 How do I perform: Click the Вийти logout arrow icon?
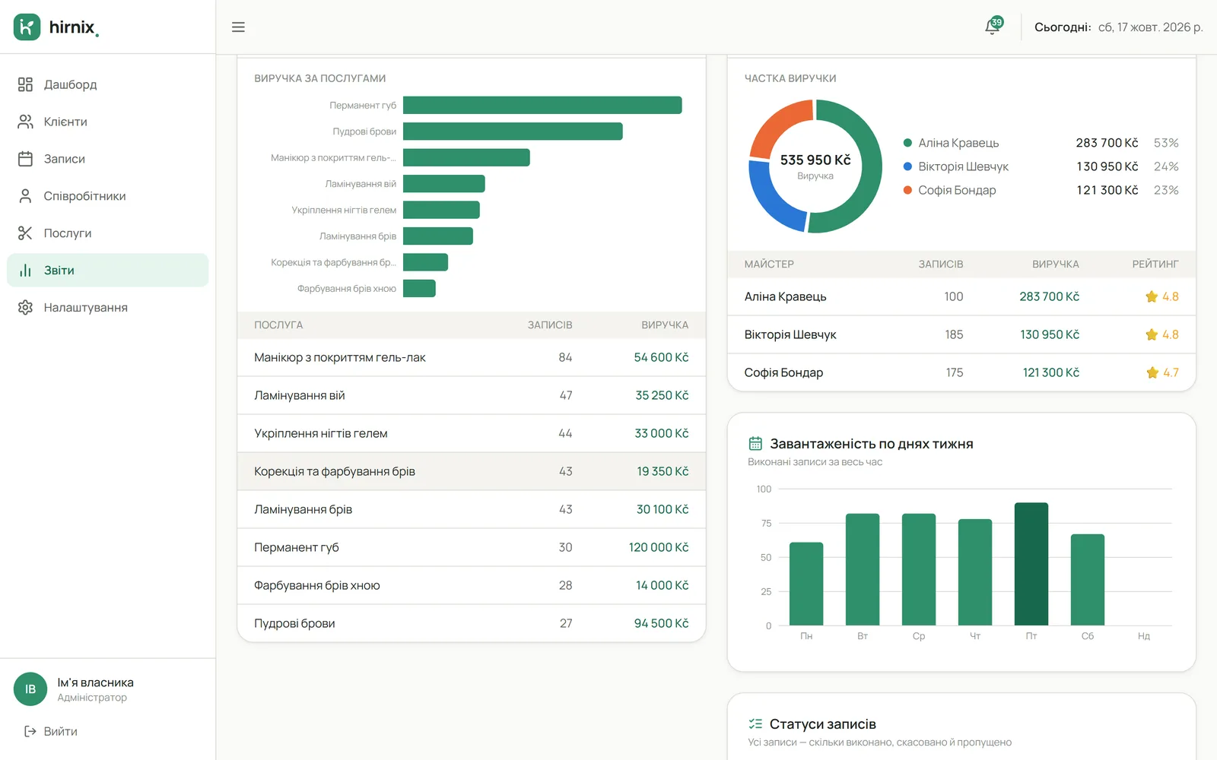pos(30,731)
